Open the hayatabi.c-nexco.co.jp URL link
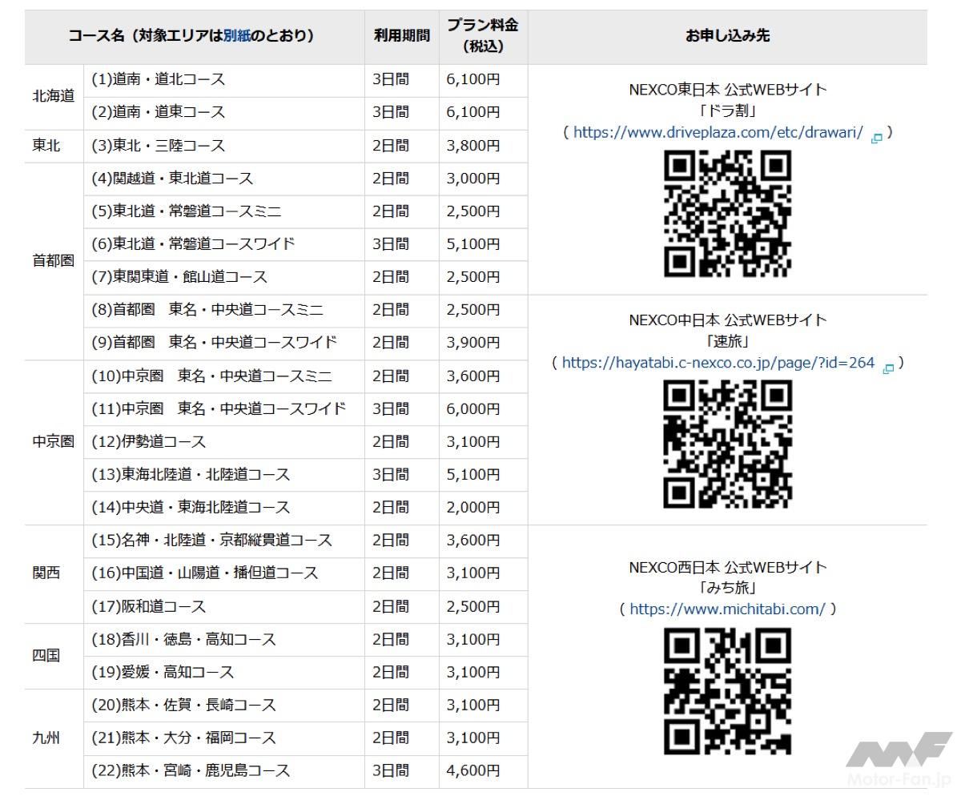 tap(718, 363)
